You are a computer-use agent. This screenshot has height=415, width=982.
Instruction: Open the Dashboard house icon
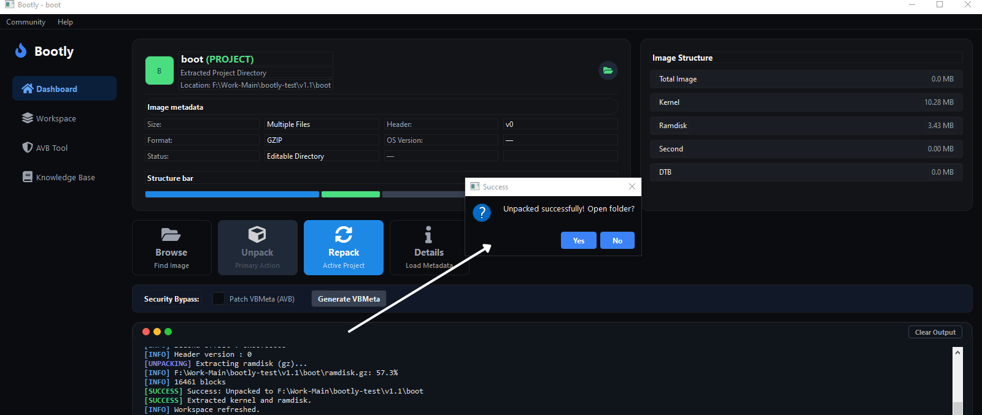click(x=27, y=88)
